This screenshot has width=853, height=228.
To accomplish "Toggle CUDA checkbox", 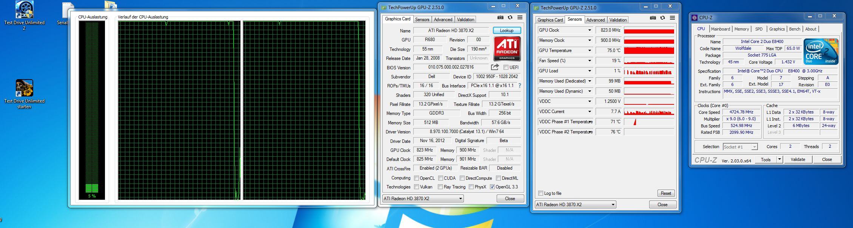I will tap(440, 178).
